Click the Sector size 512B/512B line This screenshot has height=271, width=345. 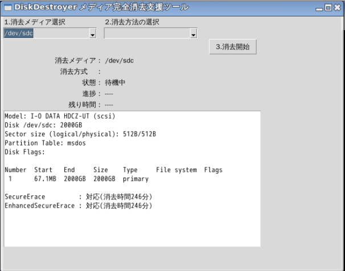(80, 134)
